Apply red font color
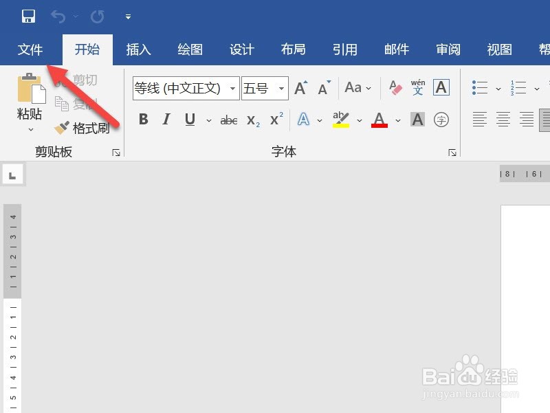The height and width of the screenshot is (413, 550). [x=379, y=120]
